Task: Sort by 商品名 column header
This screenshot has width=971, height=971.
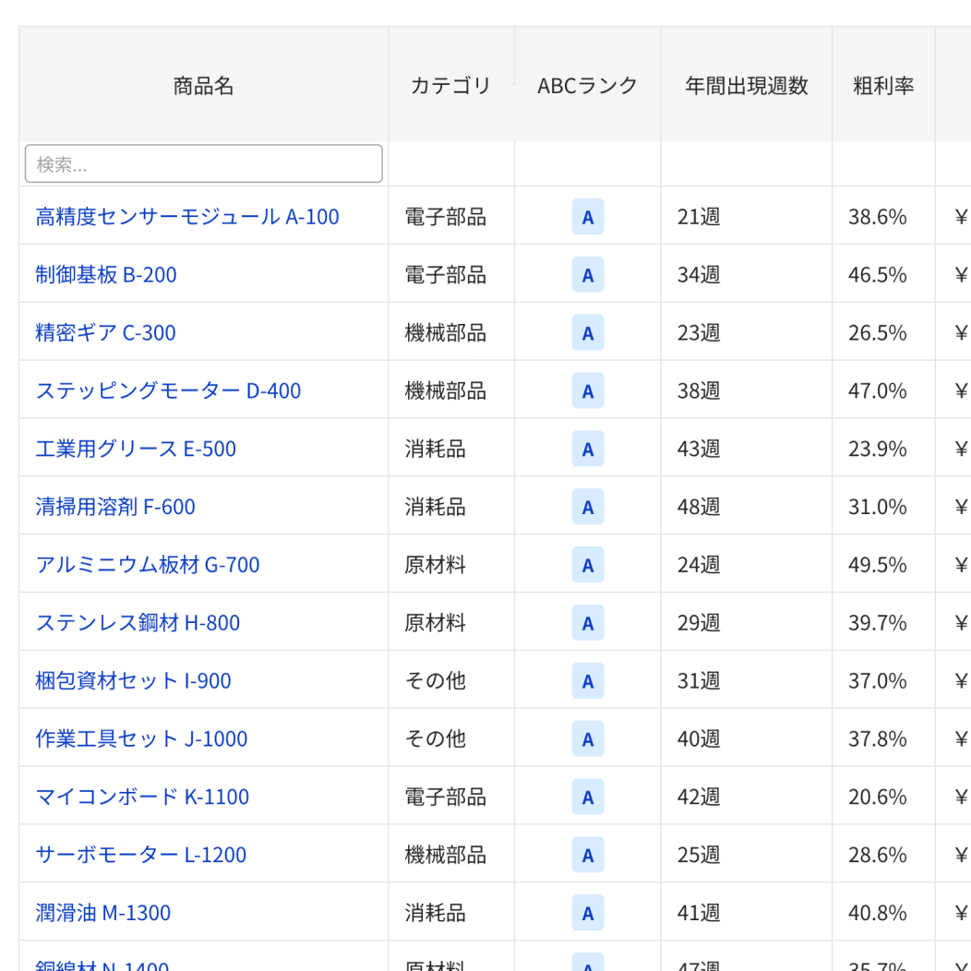Action: tap(204, 84)
